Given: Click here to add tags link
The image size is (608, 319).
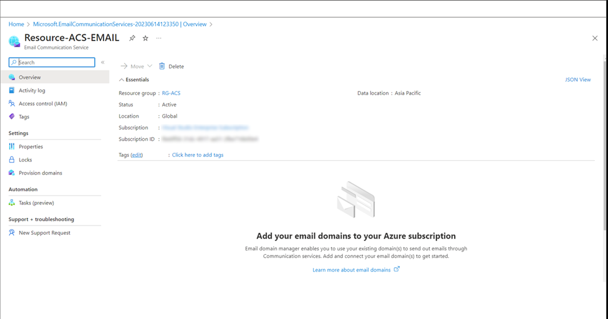Looking at the screenshot, I should click(x=198, y=155).
